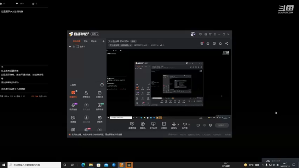The width and height of the screenshot is (299, 168).
Task: Click the 15°C weather widget on taskbar
Action: pyautogui.click(x=252, y=165)
